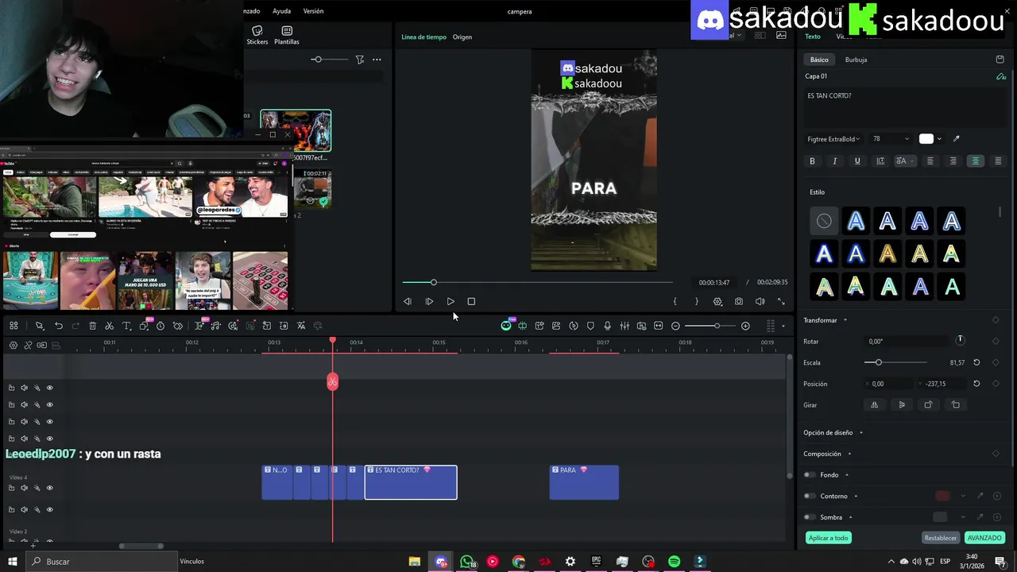Click the Restablecer button
Screen dimensions: 1017x572
pos(941,538)
